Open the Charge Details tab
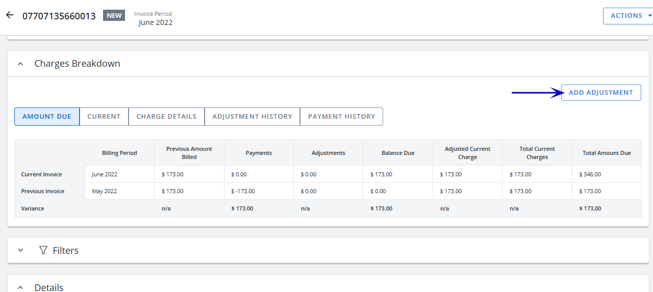 (x=166, y=117)
